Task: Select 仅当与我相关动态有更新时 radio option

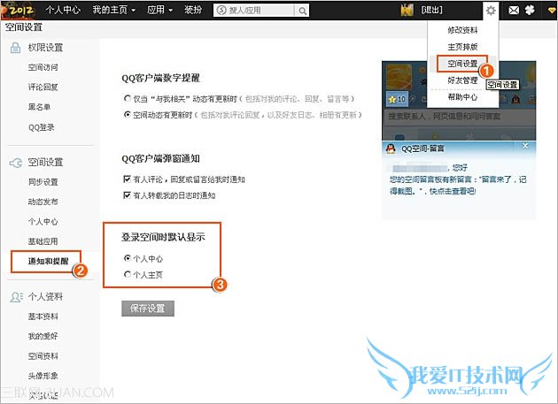Action: 127,98
